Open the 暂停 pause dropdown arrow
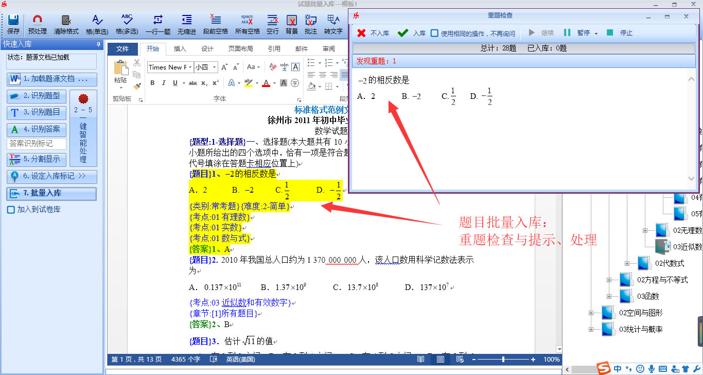 (596, 33)
